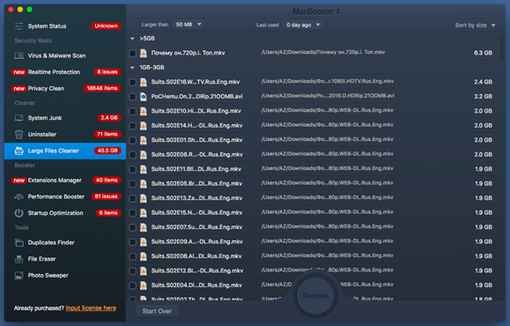The height and width of the screenshot is (326, 510).
Task: Click the Photo Sweeper icon
Action: (18, 275)
